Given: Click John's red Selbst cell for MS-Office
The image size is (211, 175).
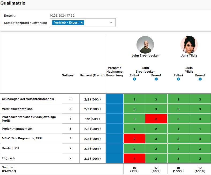Looking at the screenshot, I should [134, 139].
